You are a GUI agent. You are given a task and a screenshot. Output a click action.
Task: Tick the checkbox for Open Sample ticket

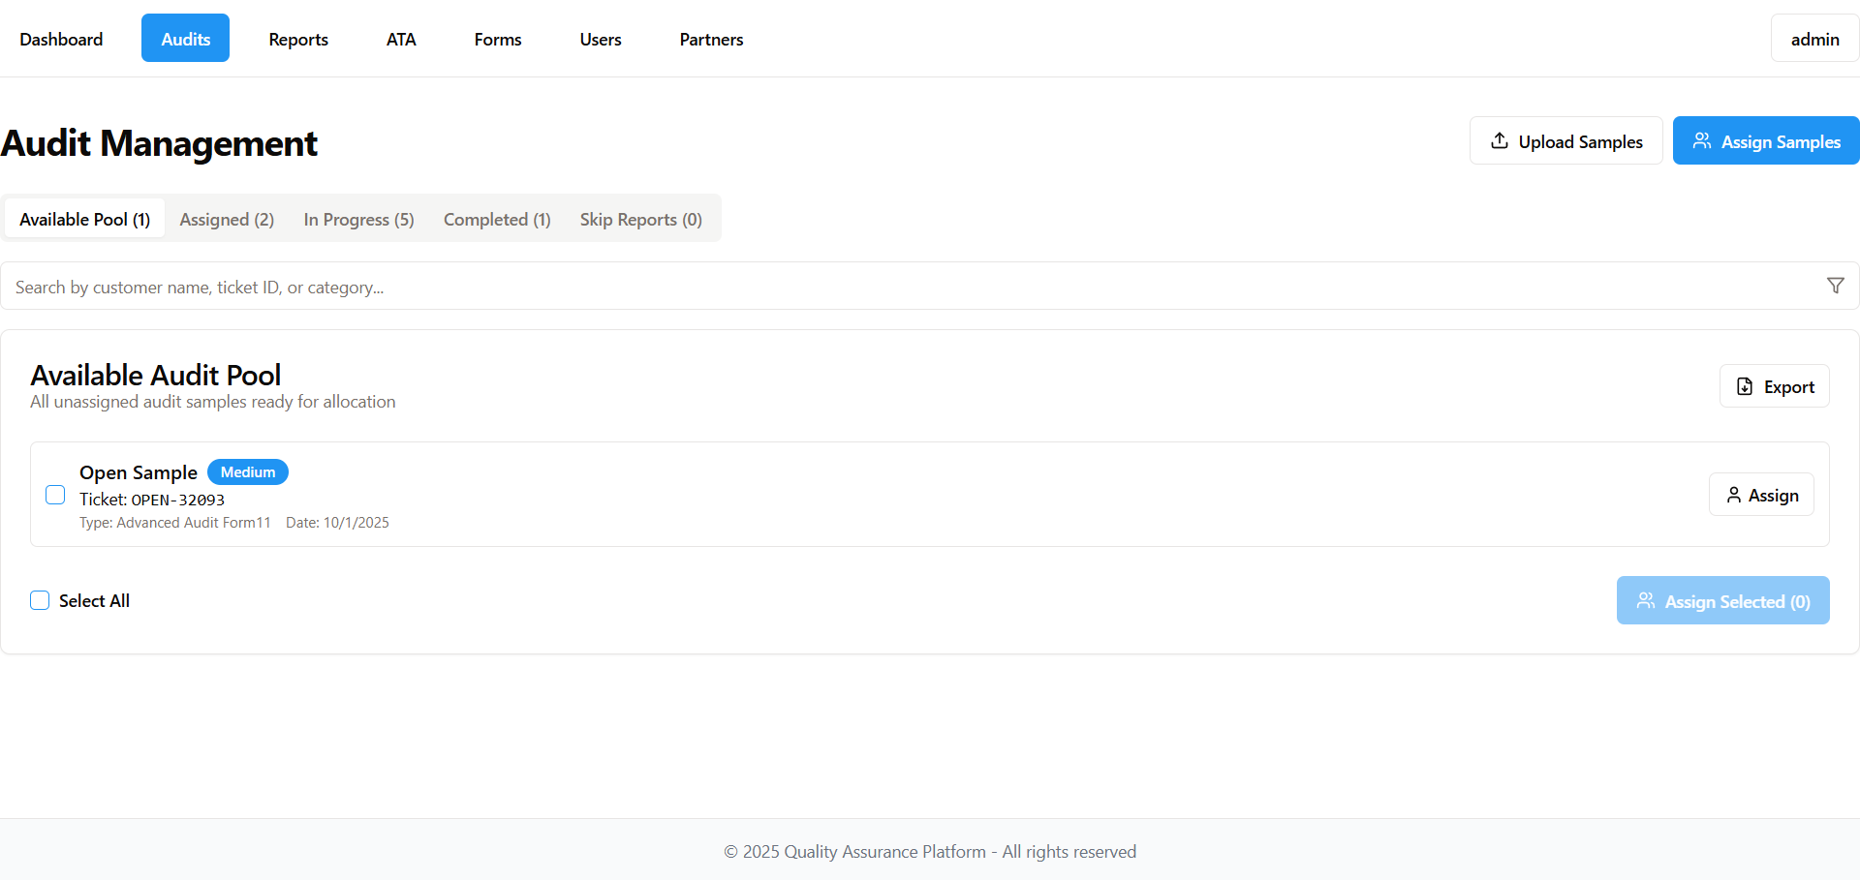pyautogui.click(x=55, y=495)
